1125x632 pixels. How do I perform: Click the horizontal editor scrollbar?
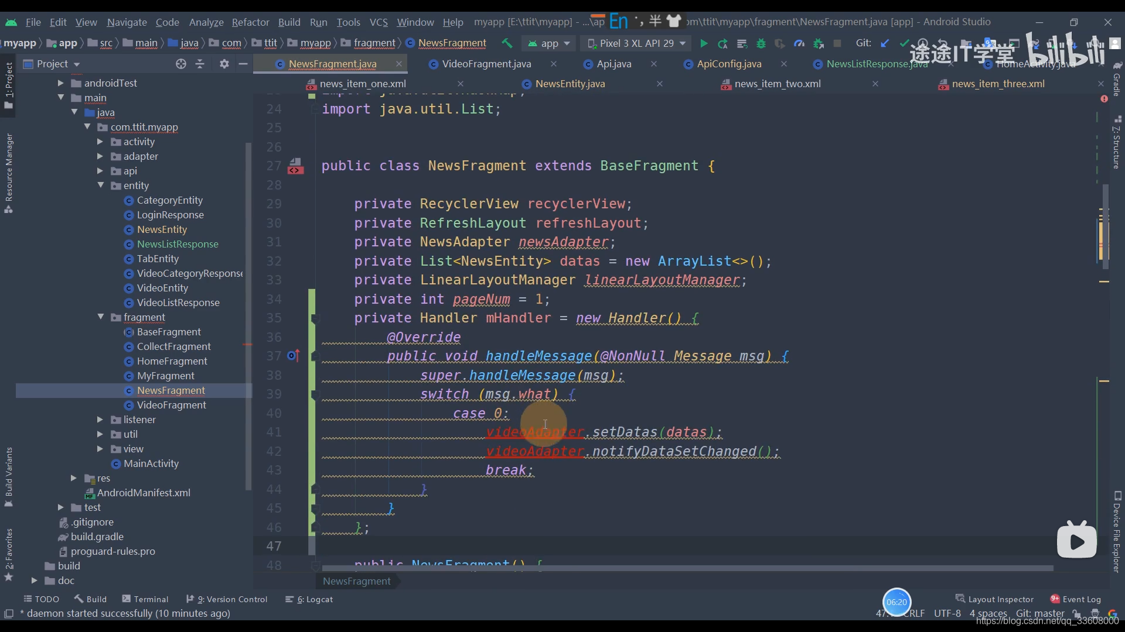coord(687,568)
